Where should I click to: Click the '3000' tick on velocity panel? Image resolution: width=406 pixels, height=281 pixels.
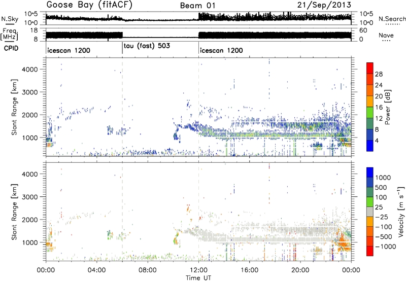29,197
